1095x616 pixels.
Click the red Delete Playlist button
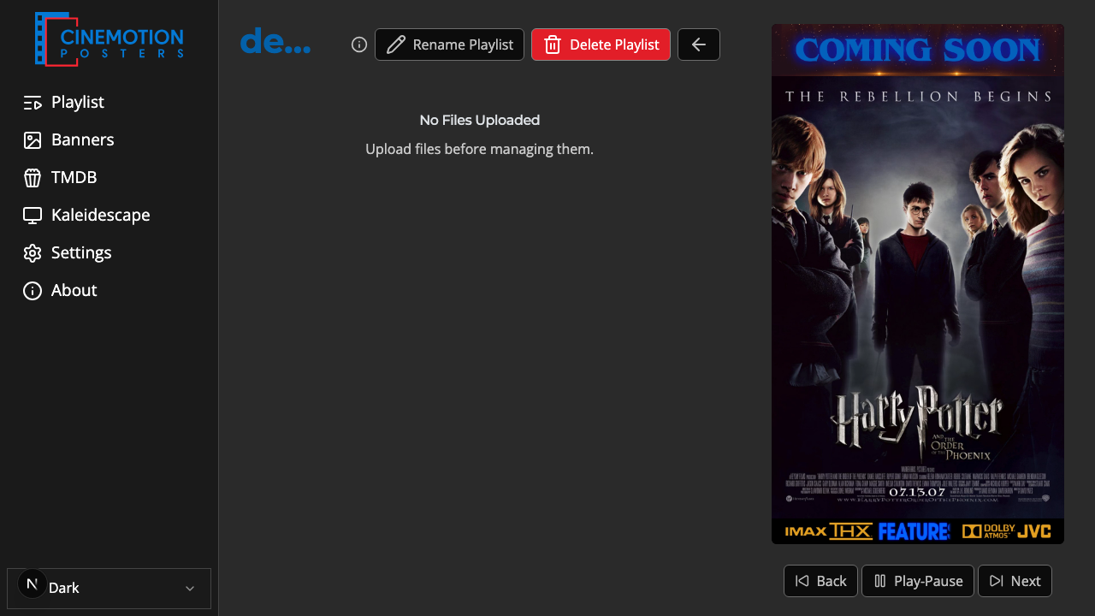point(601,44)
